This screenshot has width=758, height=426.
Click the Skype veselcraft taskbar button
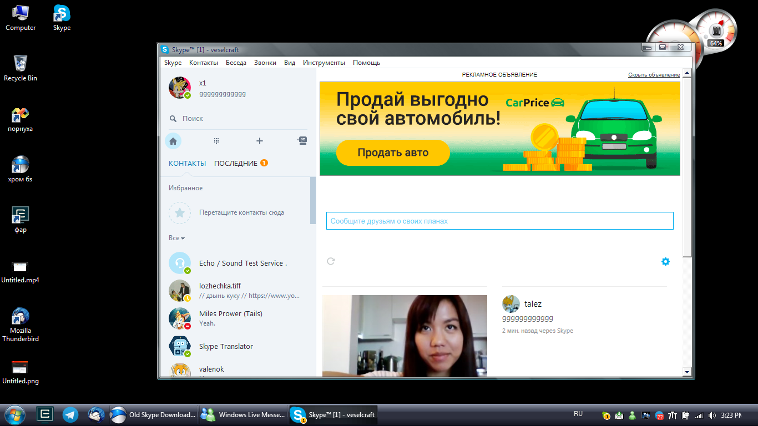333,414
